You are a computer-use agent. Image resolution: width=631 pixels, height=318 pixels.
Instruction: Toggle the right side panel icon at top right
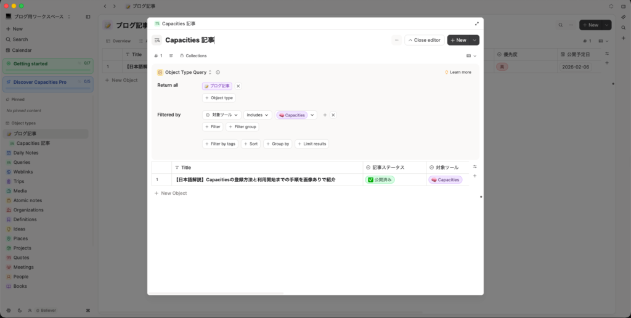tap(624, 6)
